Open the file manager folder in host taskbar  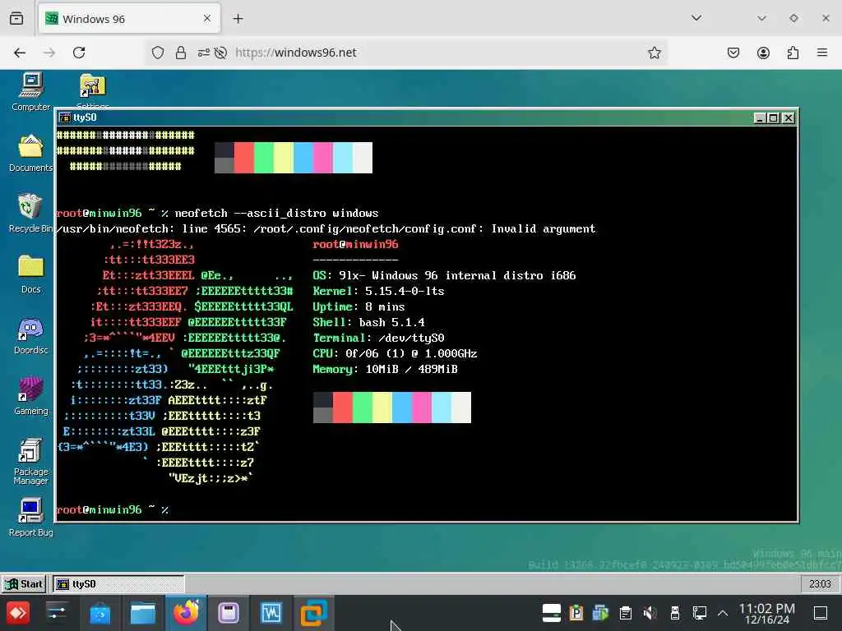pos(143,613)
